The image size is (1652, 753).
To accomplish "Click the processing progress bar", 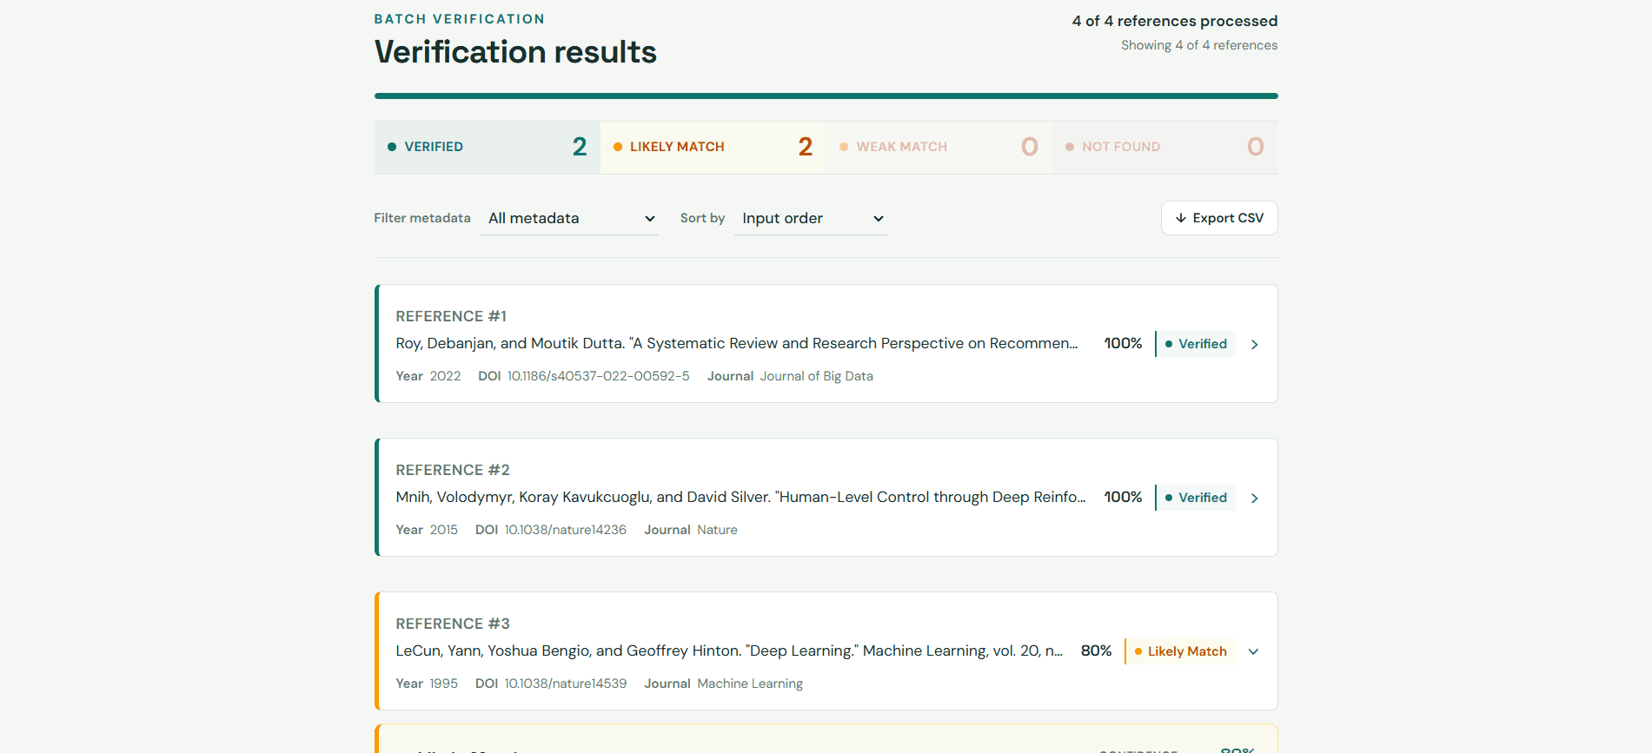I will [x=826, y=96].
